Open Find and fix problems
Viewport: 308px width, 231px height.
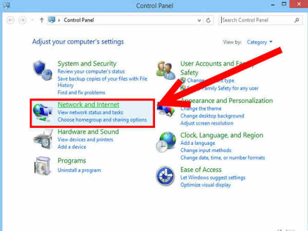pos(81,92)
